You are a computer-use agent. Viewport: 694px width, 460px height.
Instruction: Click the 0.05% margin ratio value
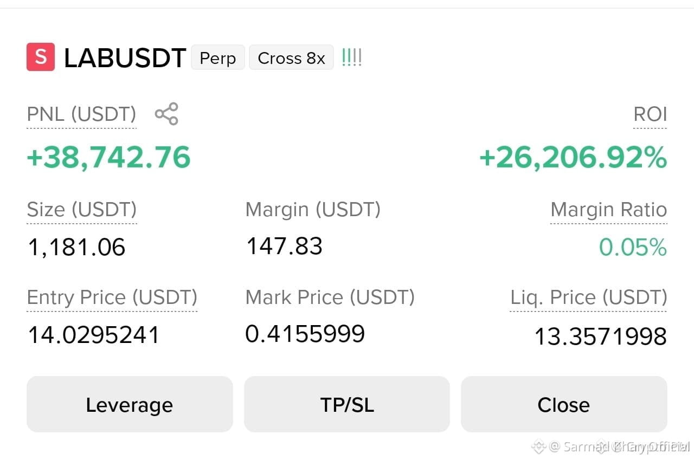633,247
